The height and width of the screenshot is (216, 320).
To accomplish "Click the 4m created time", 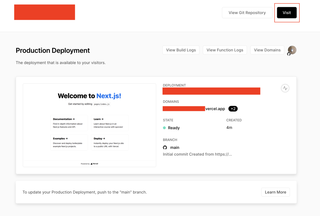I will click(229, 128).
